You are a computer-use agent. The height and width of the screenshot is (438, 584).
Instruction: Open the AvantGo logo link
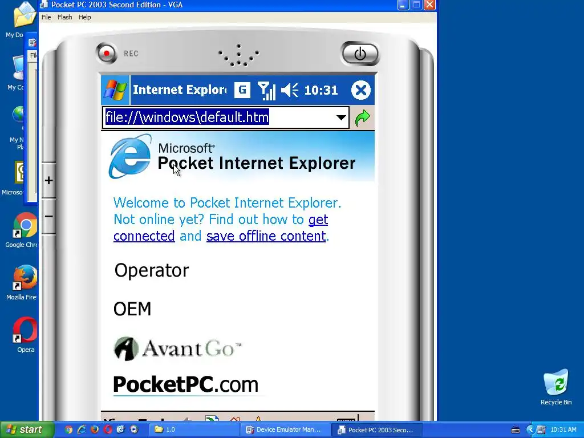click(178, 349)
